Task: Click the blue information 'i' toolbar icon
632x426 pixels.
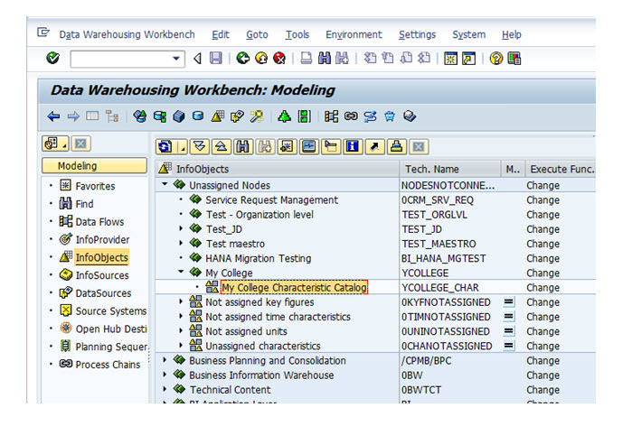Action: pos(353,145)
